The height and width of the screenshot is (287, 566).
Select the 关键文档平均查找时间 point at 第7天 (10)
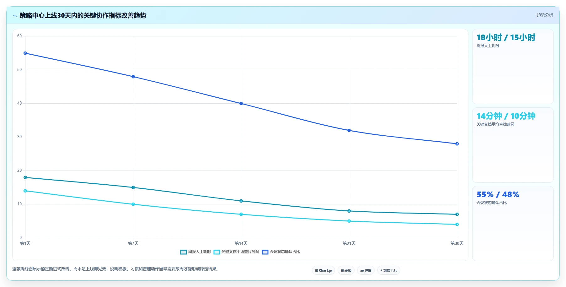pyautogui.click(x=133, y=204)
